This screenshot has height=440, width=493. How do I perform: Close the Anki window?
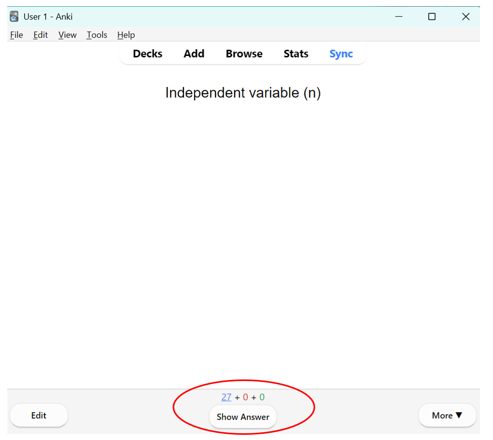(466, 17)
